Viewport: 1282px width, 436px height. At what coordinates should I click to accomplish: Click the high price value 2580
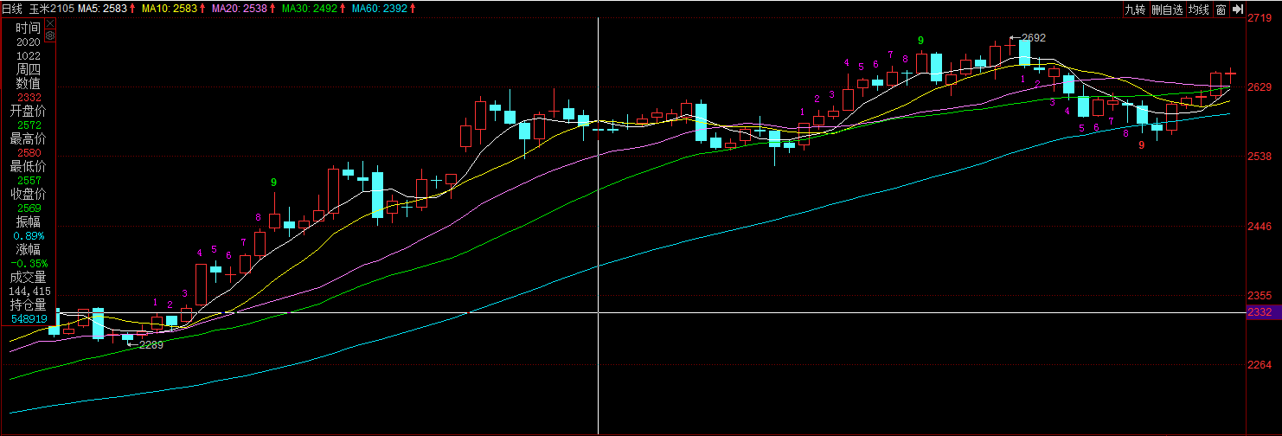click(29, 152)
